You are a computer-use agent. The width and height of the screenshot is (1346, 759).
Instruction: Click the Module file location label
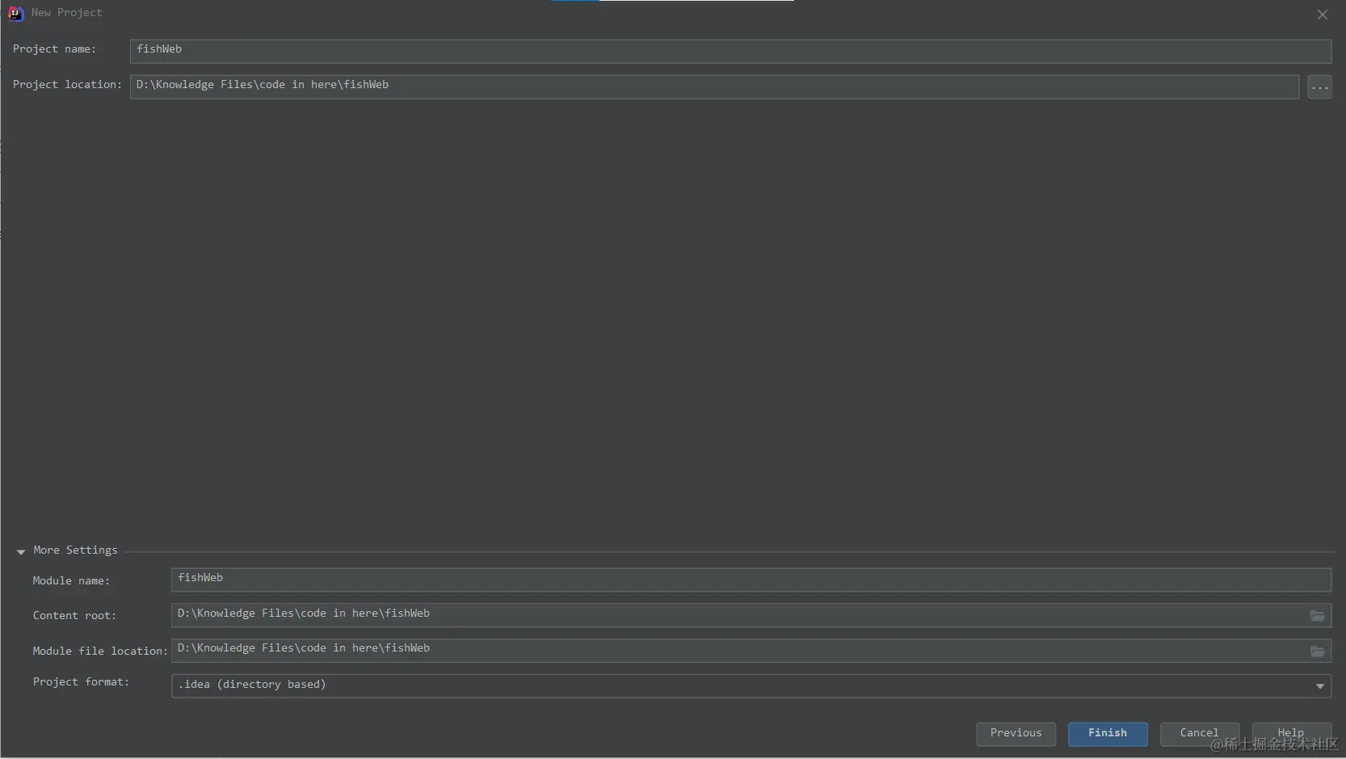[100, 651]
